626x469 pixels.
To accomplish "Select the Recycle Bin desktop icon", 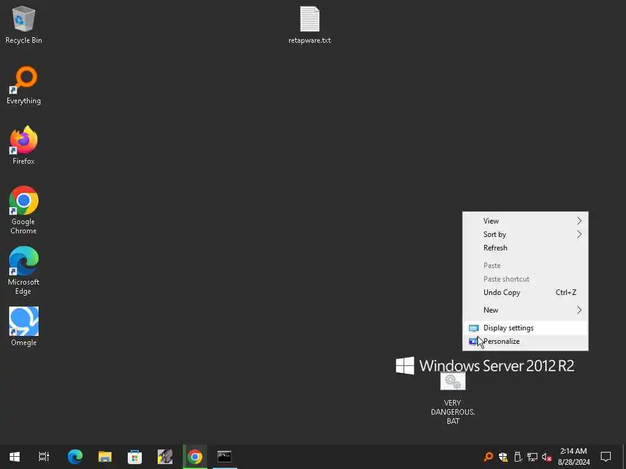I will [x=24, y=24].
